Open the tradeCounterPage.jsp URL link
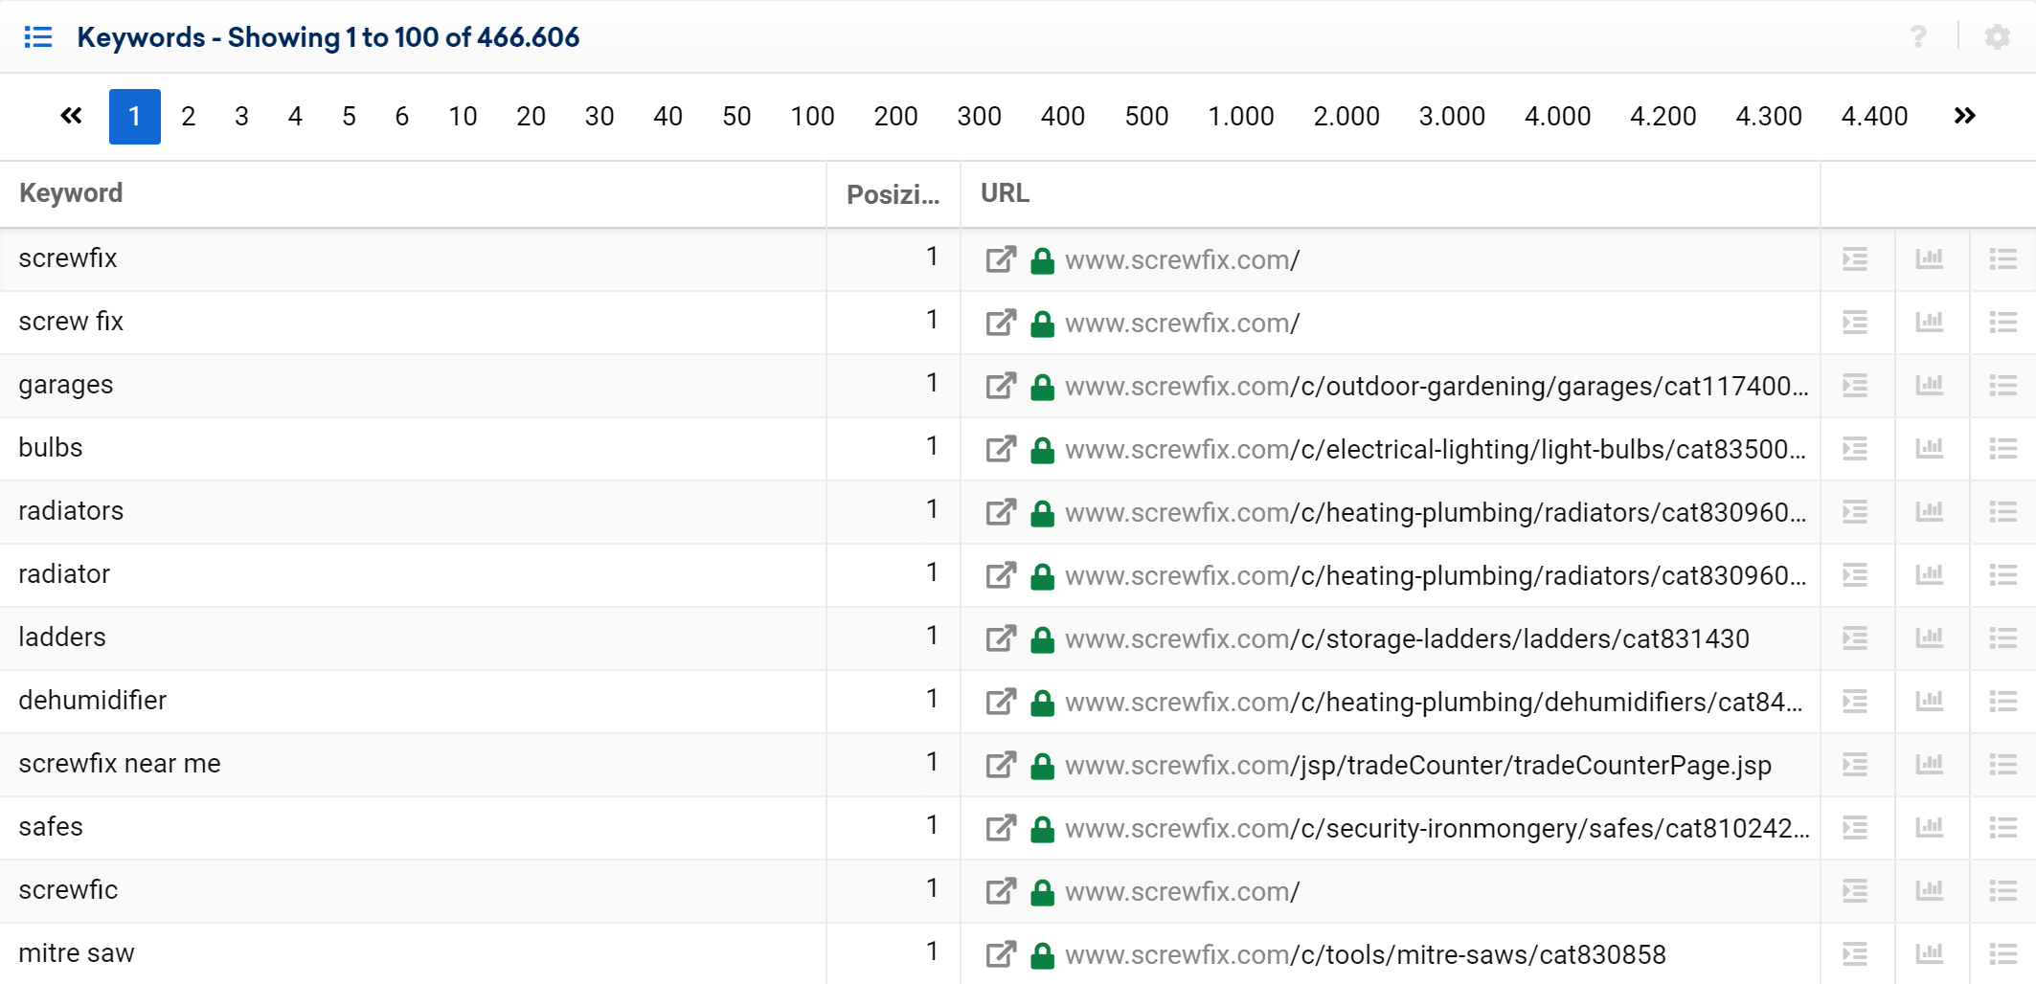Image resolution: width=2036 pixels, height=984 pixels. click(x=1418, y=766)
